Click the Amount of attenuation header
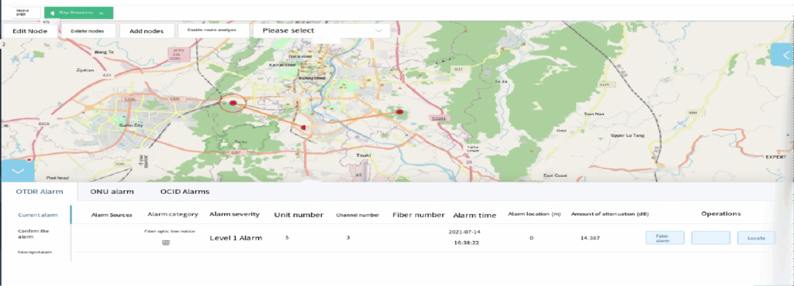The image size is (794, 286). tap(610, 214)
